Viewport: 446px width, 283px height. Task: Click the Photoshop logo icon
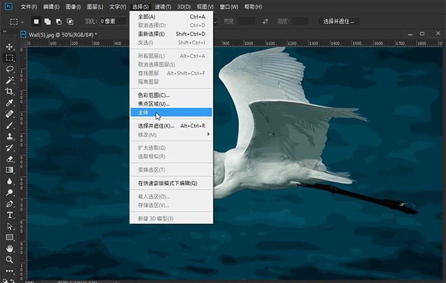tap(9, 6)
